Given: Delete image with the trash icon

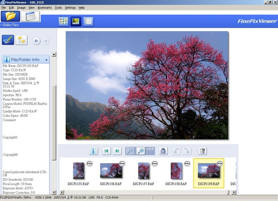Looking at the screenshot, I should pos(202,151).
